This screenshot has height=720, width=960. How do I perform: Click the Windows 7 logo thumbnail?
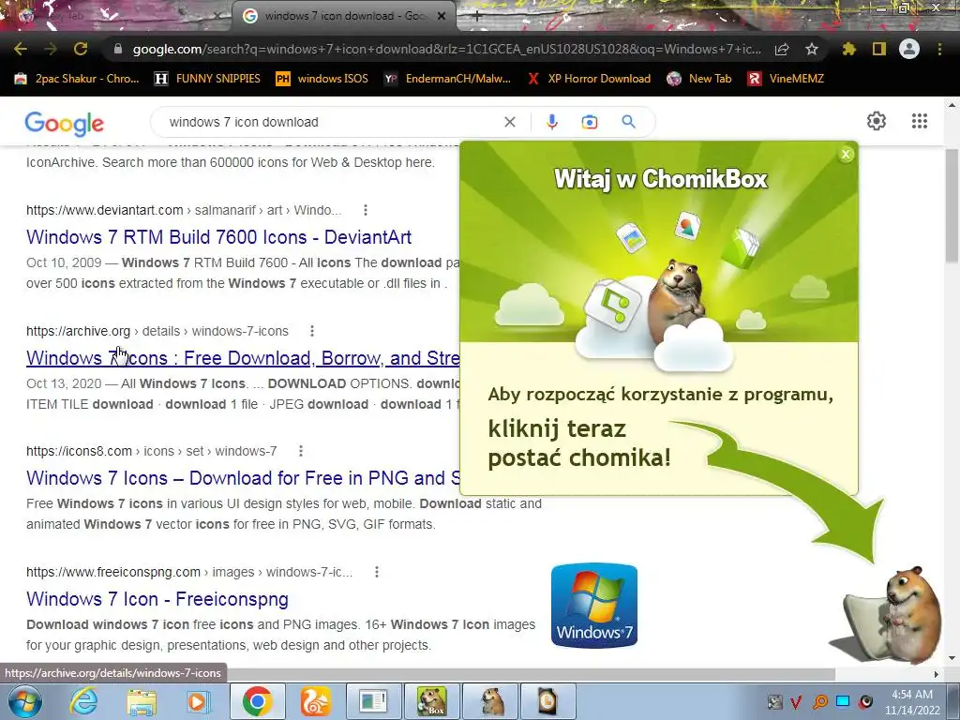[x=593, y=605]
